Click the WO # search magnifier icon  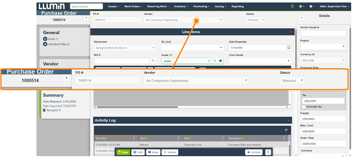click(153, 61)
